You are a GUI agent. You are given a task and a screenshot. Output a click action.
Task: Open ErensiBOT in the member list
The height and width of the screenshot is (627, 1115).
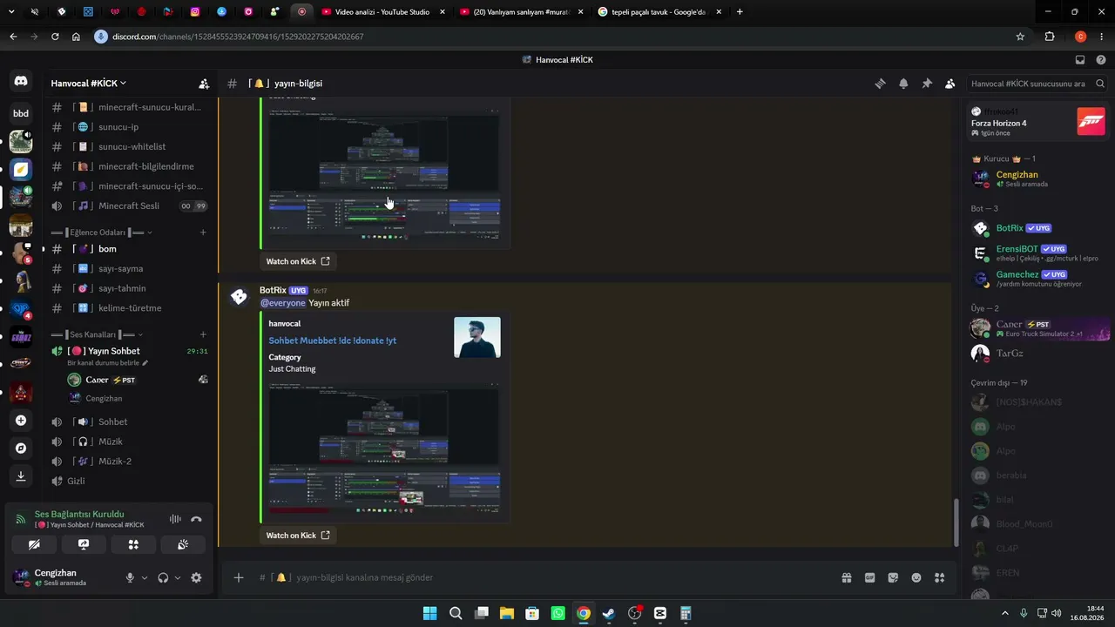[x=1037, y=253]
